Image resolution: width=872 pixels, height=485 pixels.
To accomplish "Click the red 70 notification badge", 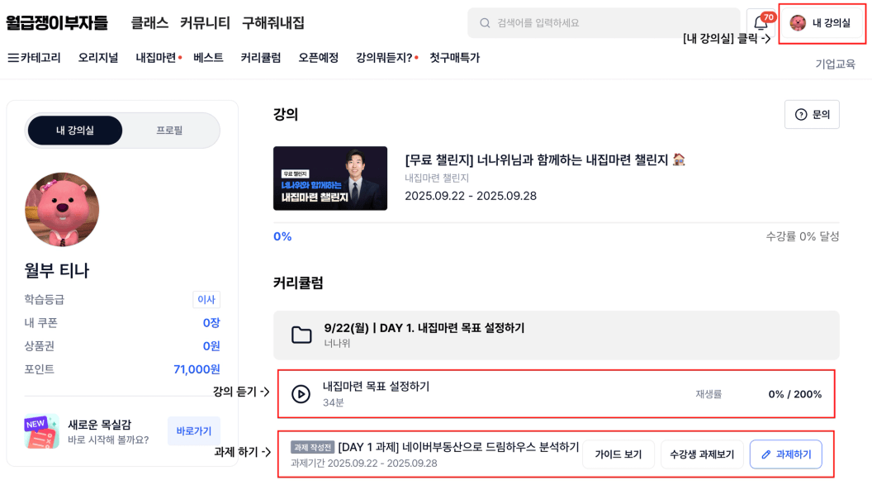I will click(x=769, y=17).
